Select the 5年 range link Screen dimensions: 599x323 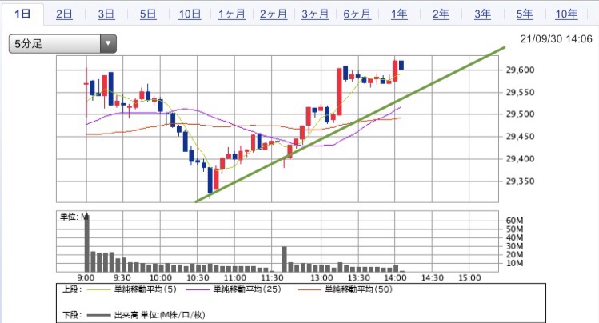point(524,14)
